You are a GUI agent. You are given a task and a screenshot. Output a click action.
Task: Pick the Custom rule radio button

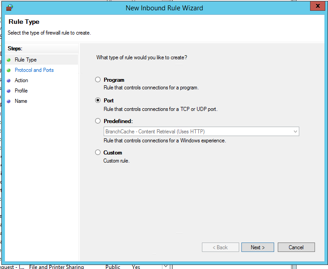pyautogui.click(x=98, y=153)
